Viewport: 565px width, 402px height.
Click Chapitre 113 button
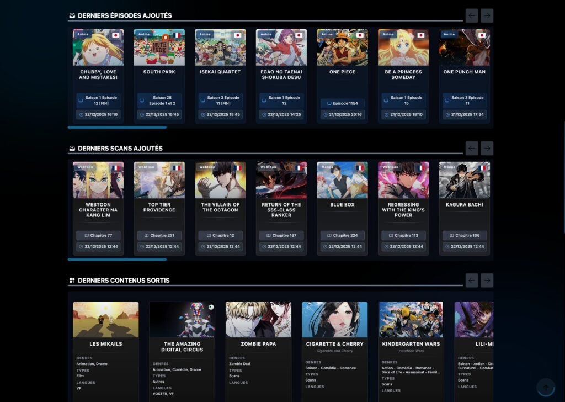[403, 235]
